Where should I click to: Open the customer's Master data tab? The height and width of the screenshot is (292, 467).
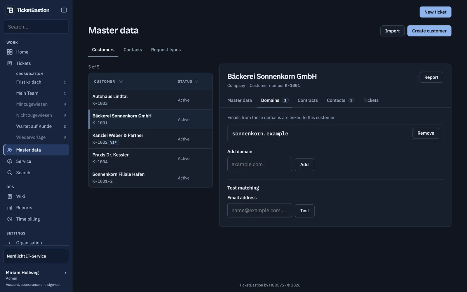pyautogui.click(x=240, y=100)
